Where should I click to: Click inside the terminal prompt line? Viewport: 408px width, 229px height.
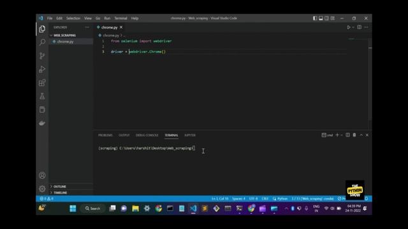[147, 148]
